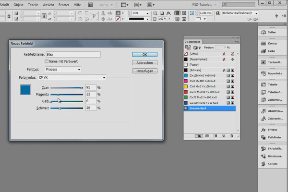Toggle show color swatches button in Farbfelder
The width and height of the screenshot is (288, 192).
tap(207, 136)
